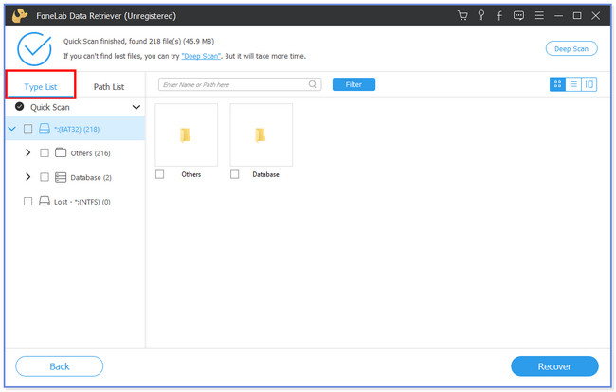616x392 pixels.
Task: Follow the "Deep Scan" hyperlink
Action: [x=201, y=56]
